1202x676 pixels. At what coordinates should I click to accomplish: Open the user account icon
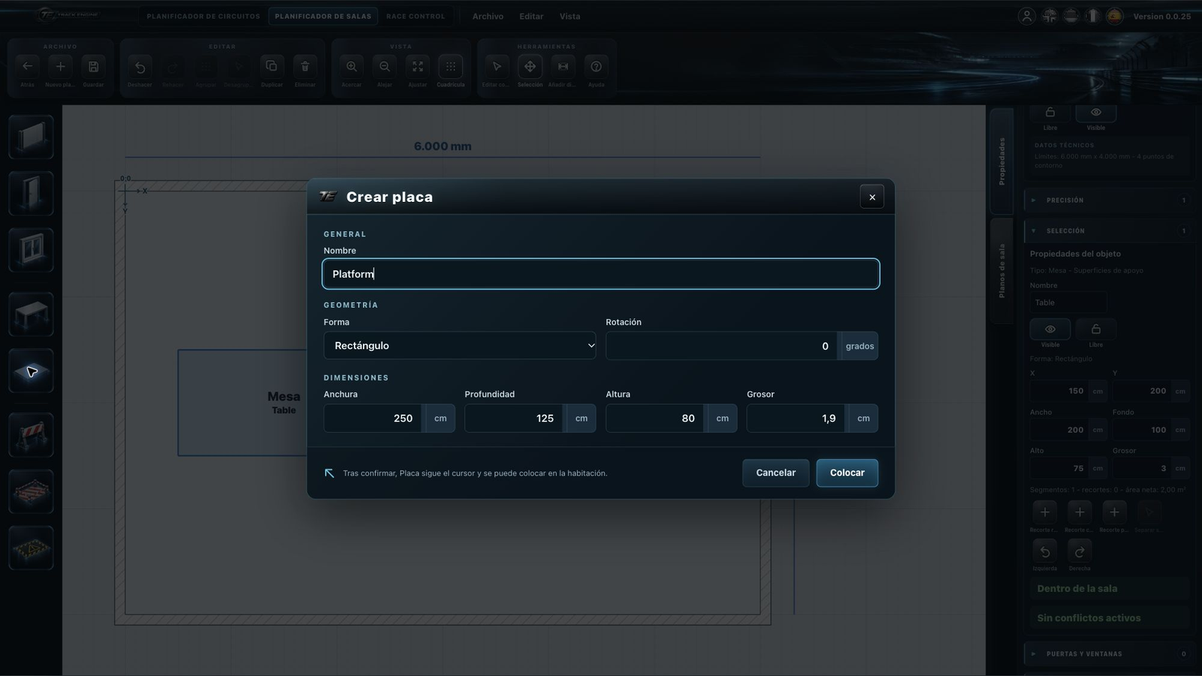point(1027,16)
